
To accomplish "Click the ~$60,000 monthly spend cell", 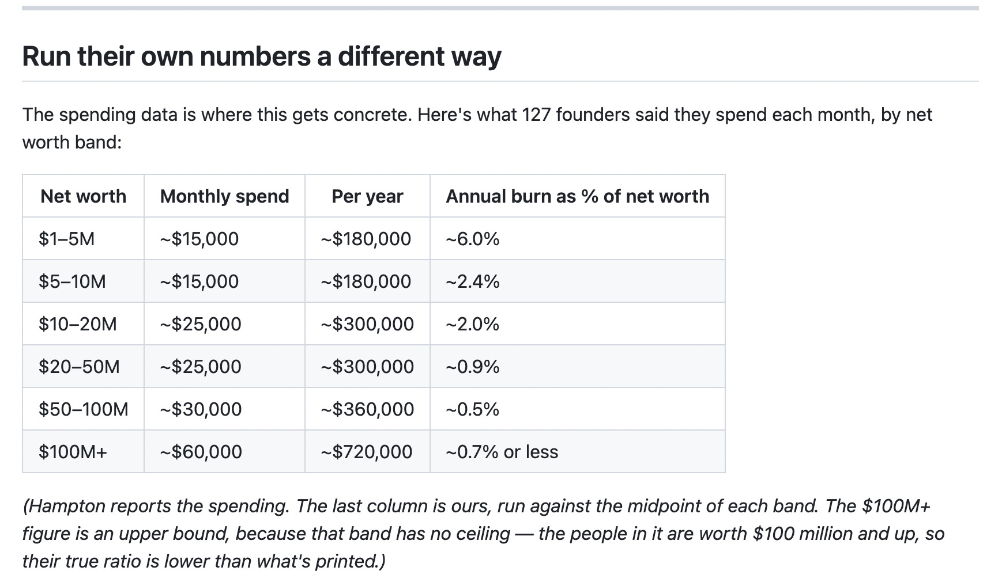I will pyautogui.click(x=224, y=451).
